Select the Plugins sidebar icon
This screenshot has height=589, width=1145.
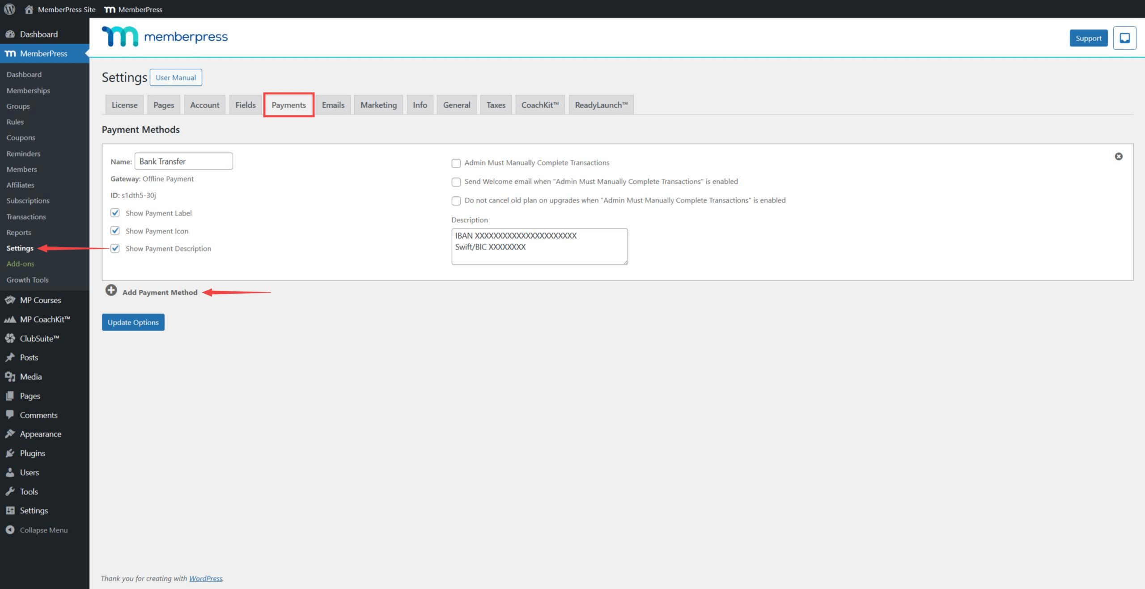(10, 453)
